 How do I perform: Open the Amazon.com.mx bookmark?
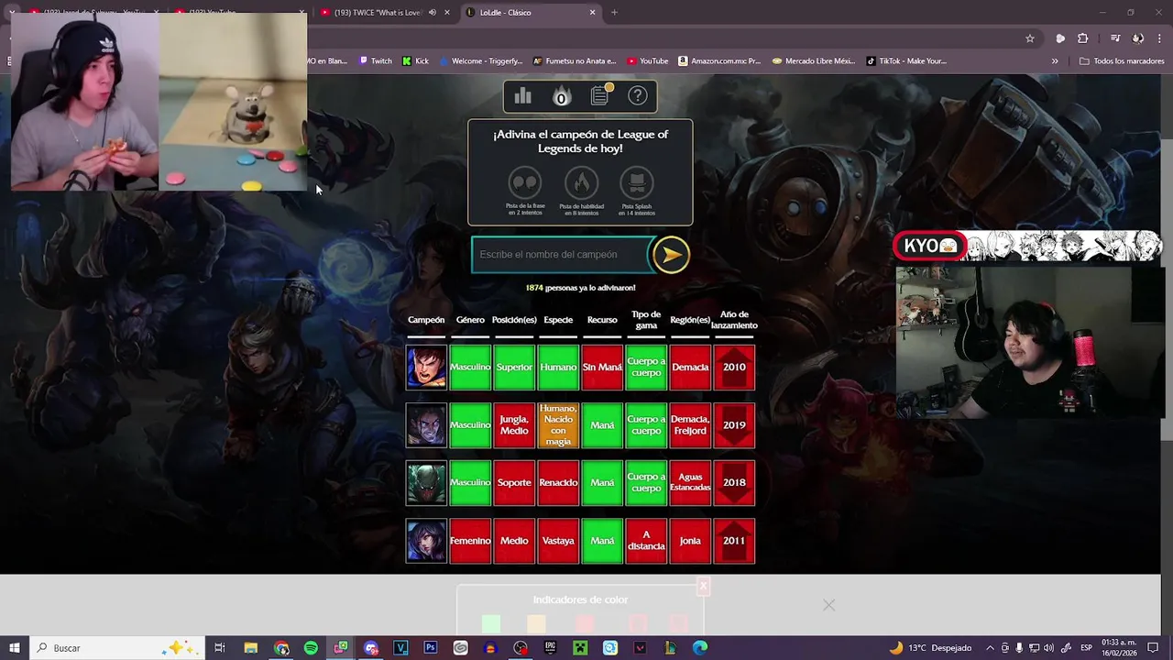(x=720, y=61)
